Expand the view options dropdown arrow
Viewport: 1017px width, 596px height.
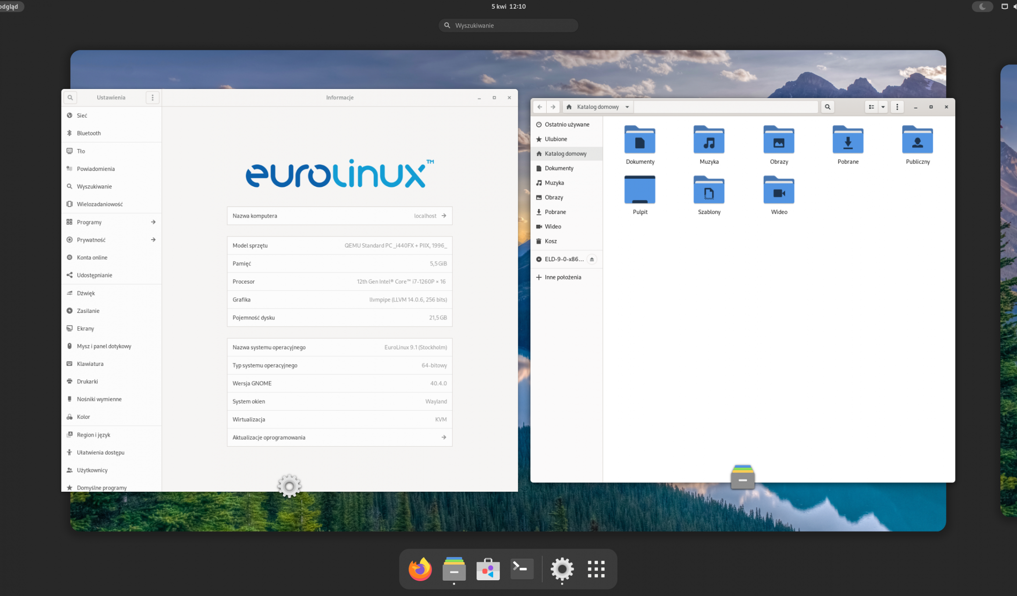[883, 107]
